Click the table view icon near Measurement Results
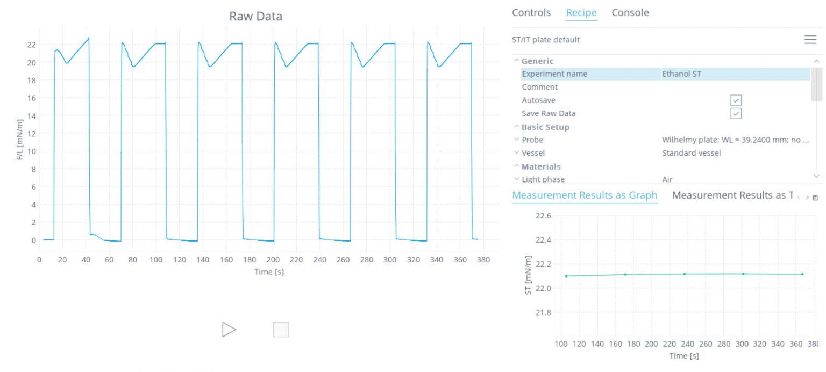 [815, 197]
